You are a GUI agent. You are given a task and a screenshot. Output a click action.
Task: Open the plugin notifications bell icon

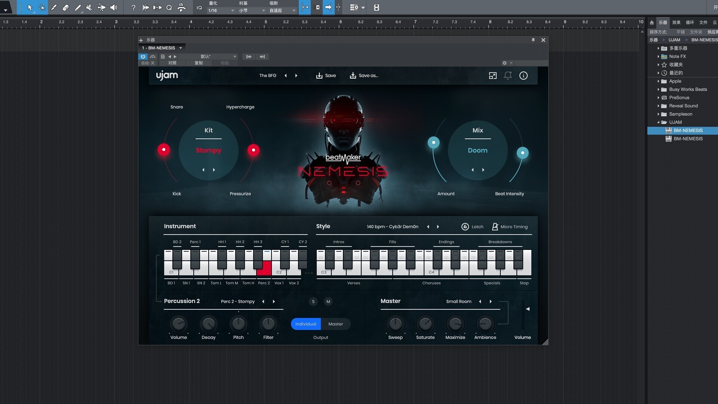tap(508, 76)
